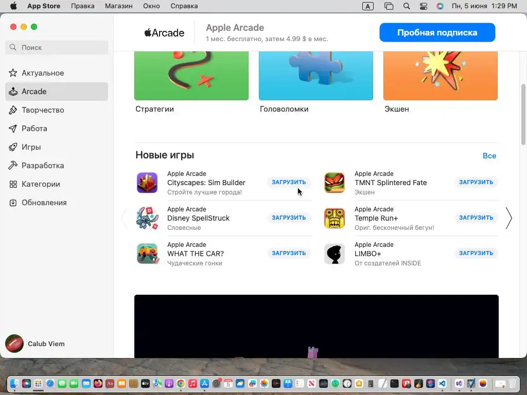Open Spotlight search in the menu bar
This screenshot has width=527, height=395.
click(407, 6)
